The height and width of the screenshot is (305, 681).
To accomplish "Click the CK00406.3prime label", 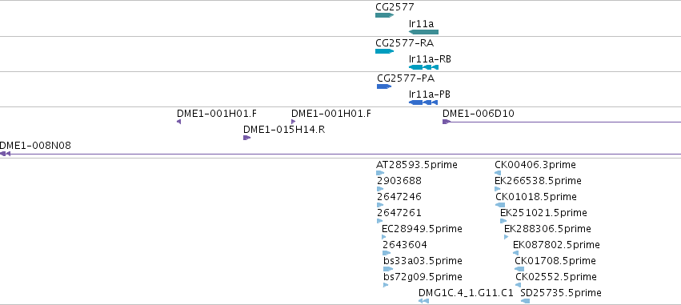I will [535, 165].
